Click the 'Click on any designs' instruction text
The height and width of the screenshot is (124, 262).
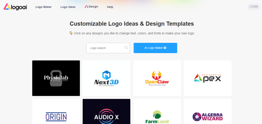[132, 33]
